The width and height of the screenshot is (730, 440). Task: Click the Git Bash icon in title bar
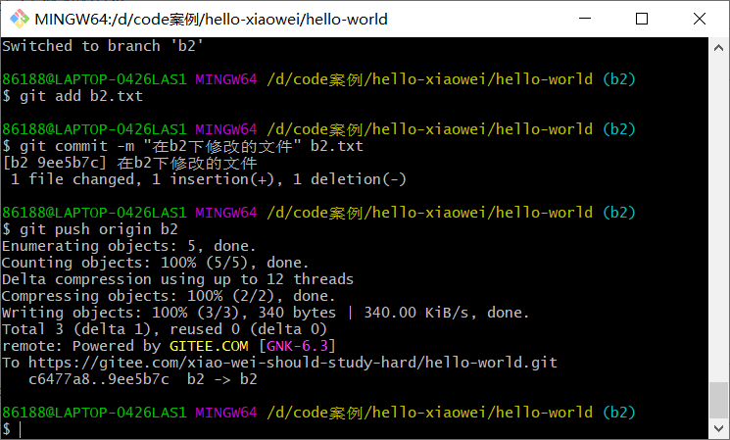coord(20,19)
